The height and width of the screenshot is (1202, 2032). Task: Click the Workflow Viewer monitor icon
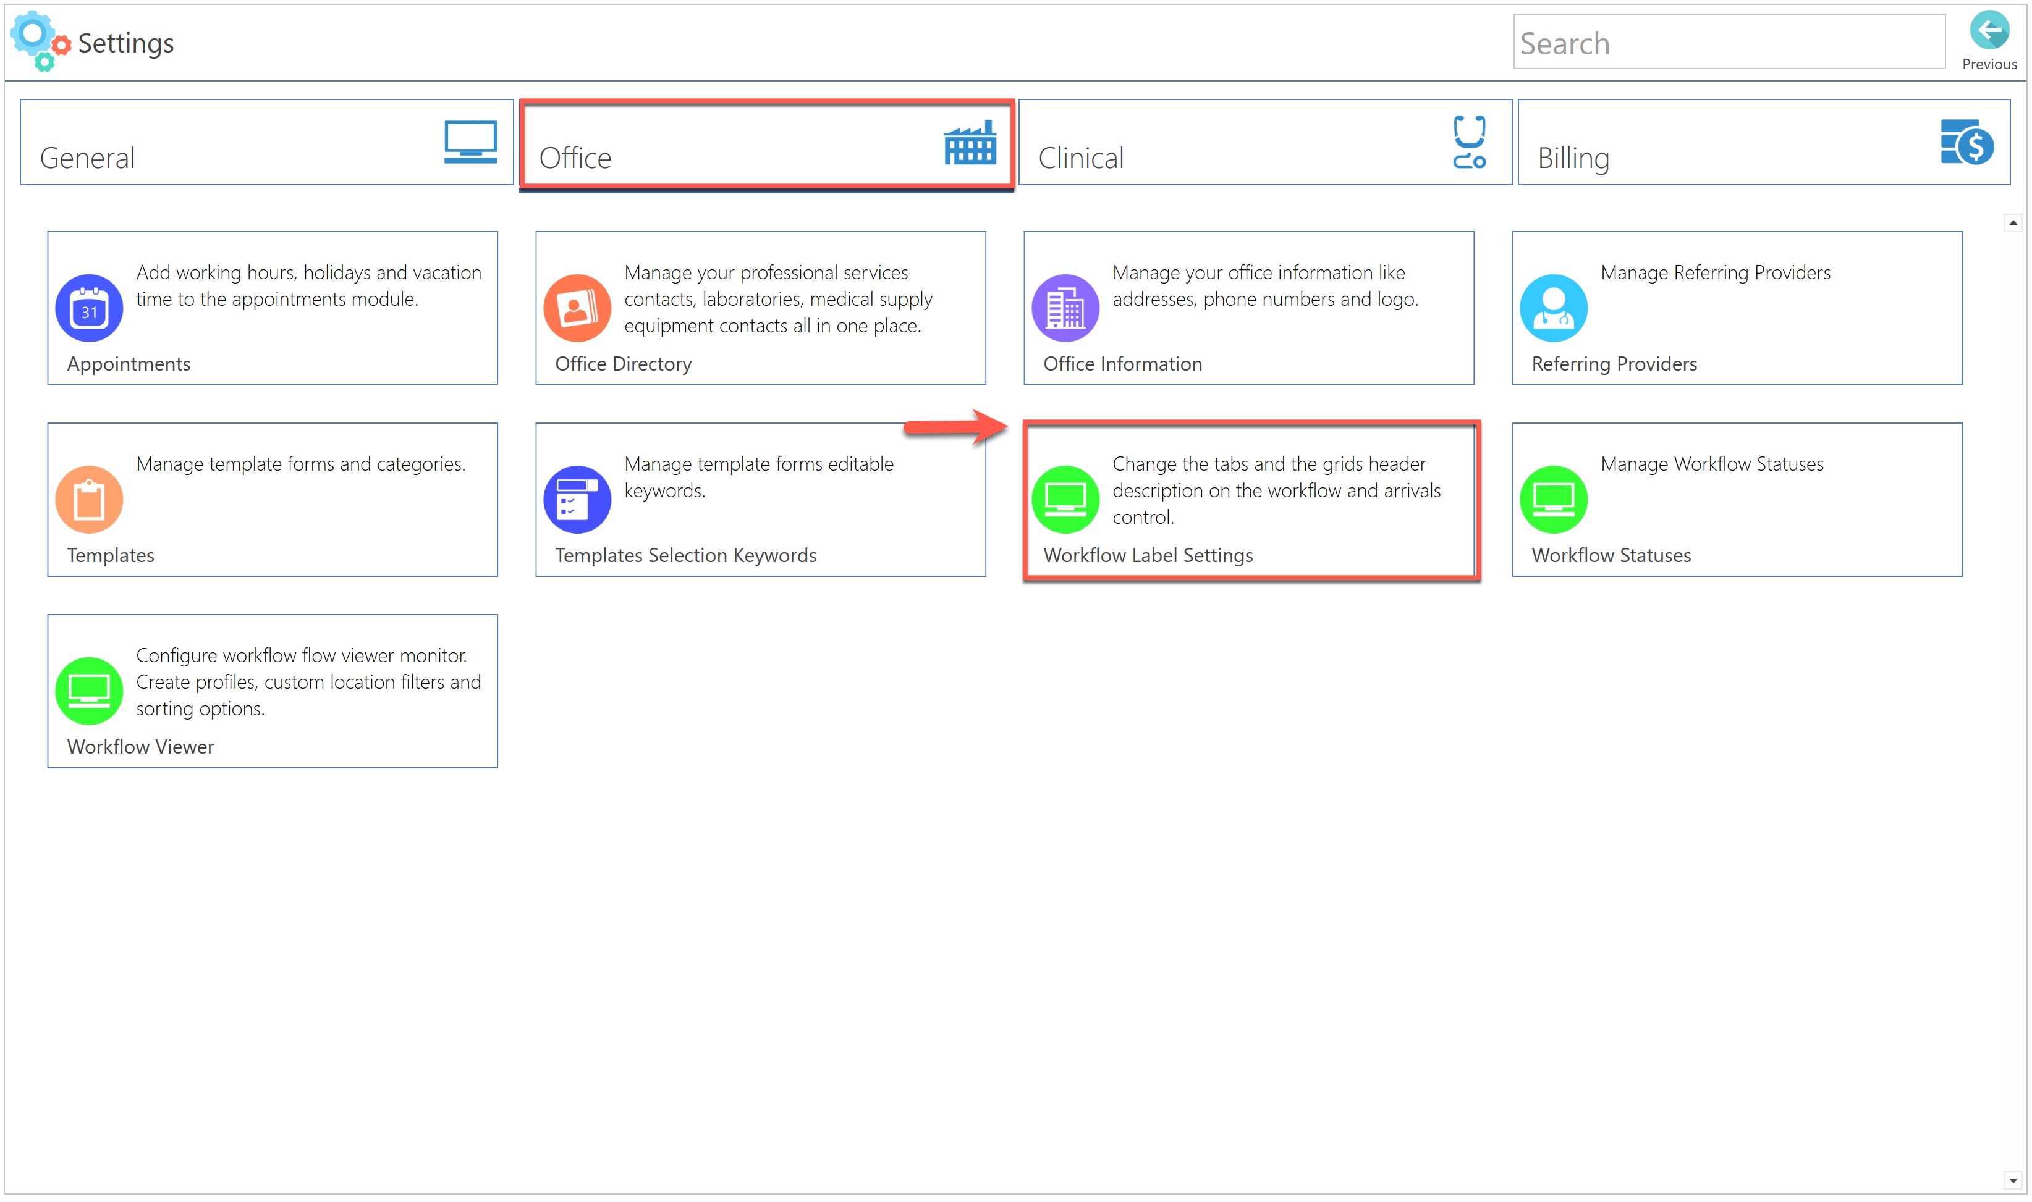pos(89,691)
